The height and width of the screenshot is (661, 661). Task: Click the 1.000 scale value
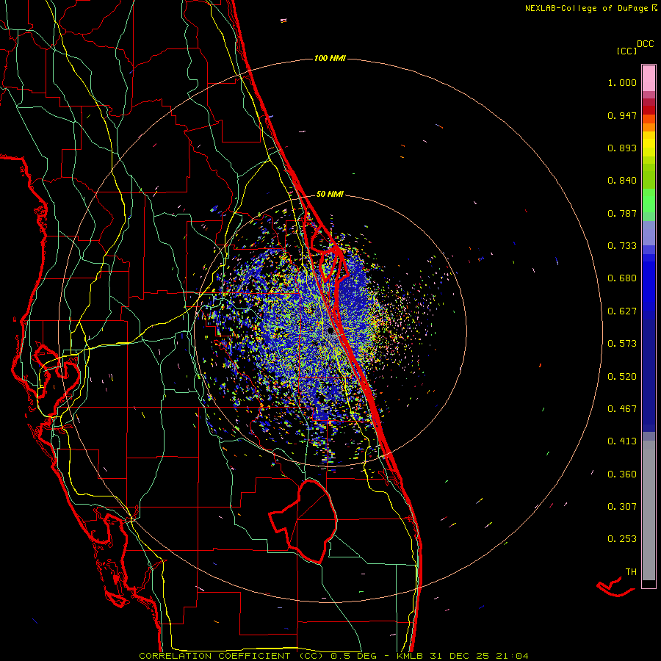622,82
